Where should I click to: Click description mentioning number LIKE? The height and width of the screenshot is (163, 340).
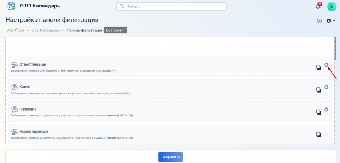click(72, 138)
